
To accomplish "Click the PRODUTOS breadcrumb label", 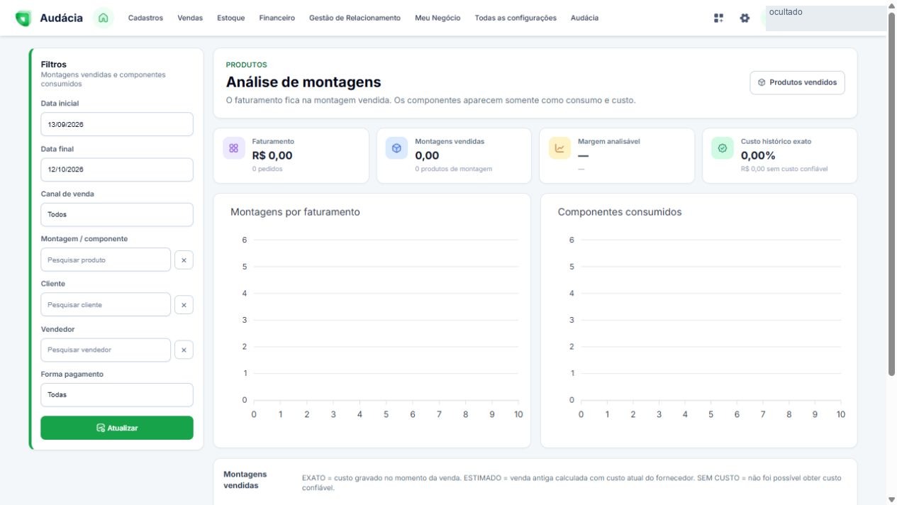I will pos(246,65).
